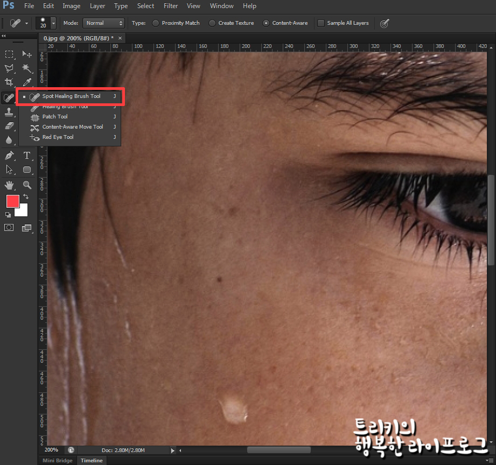Choose the Create Texture radio option
The height and width of the screenshot is (465, 496).
point(212,23)
